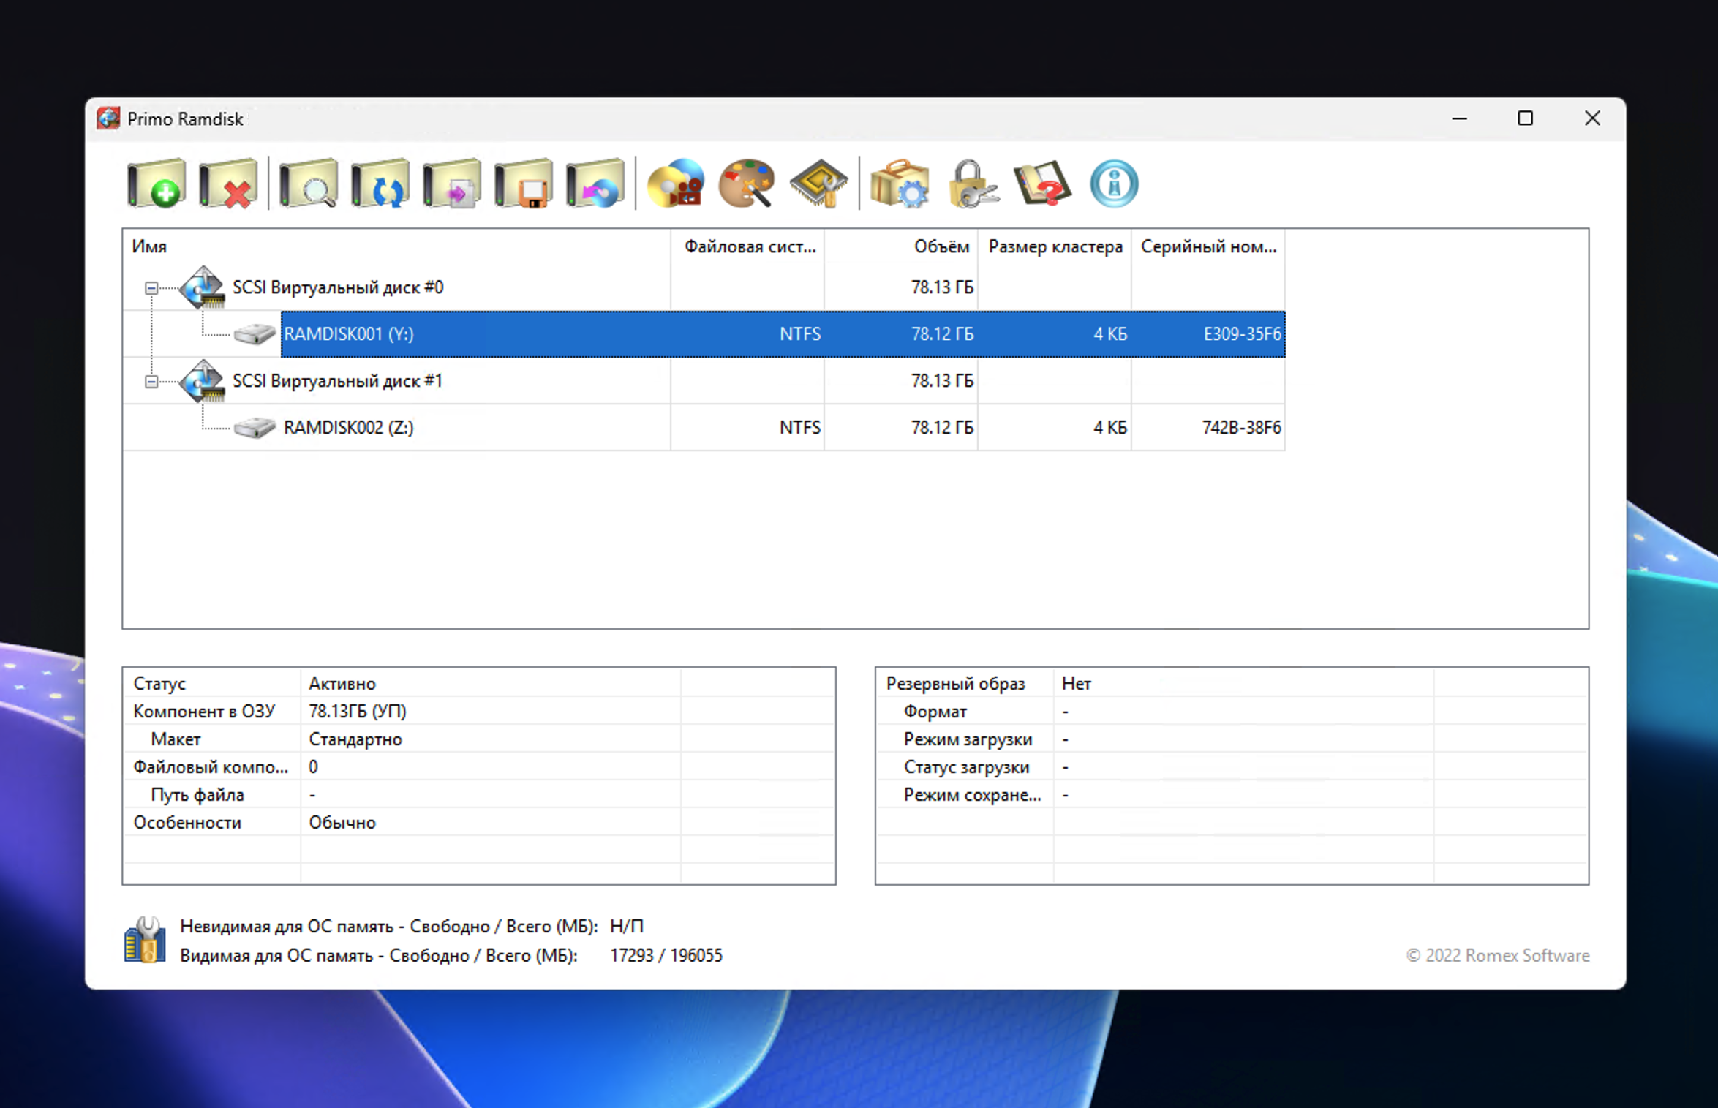Image resolution: width=1718 pixels, height=1108 pixels.
Task: Click the load image disc icon
Action: pos(595,184)
